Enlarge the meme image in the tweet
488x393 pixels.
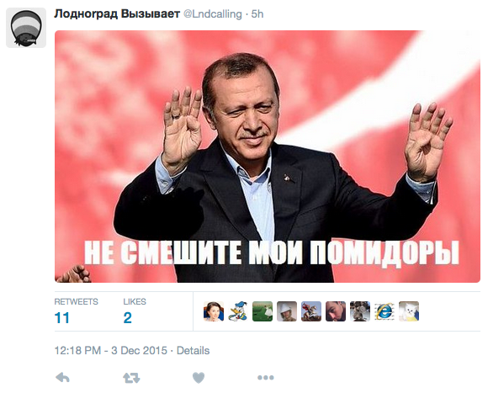(268, 157)
